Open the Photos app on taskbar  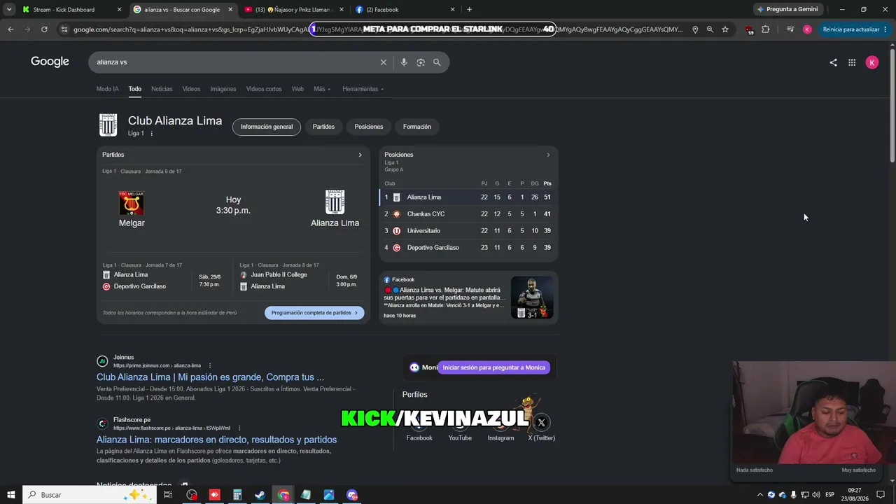(x=329, y=495)
